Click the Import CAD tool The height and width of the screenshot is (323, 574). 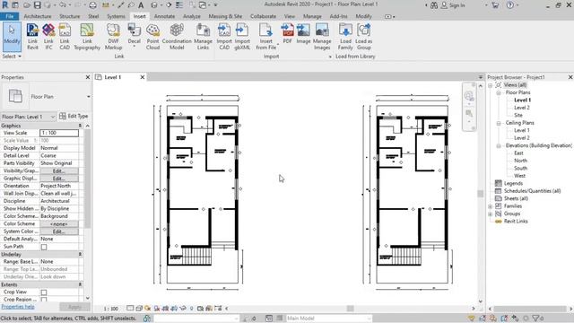(x=224, y=37)
